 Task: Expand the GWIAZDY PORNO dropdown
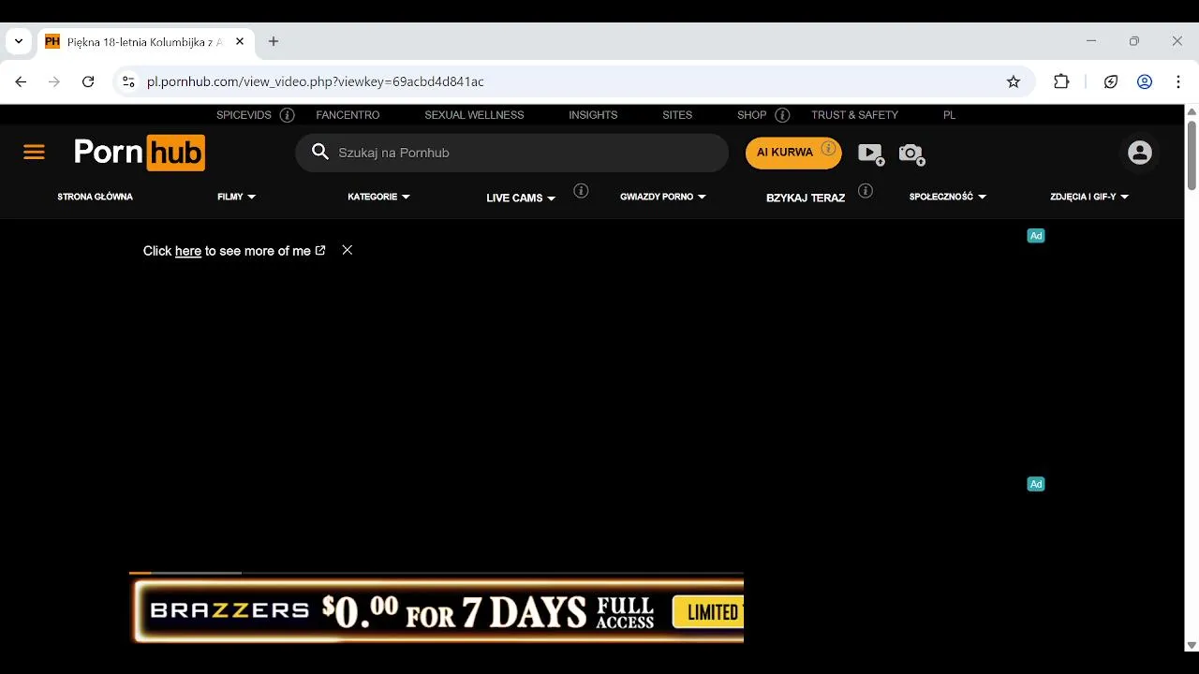[x=663, y=197]
